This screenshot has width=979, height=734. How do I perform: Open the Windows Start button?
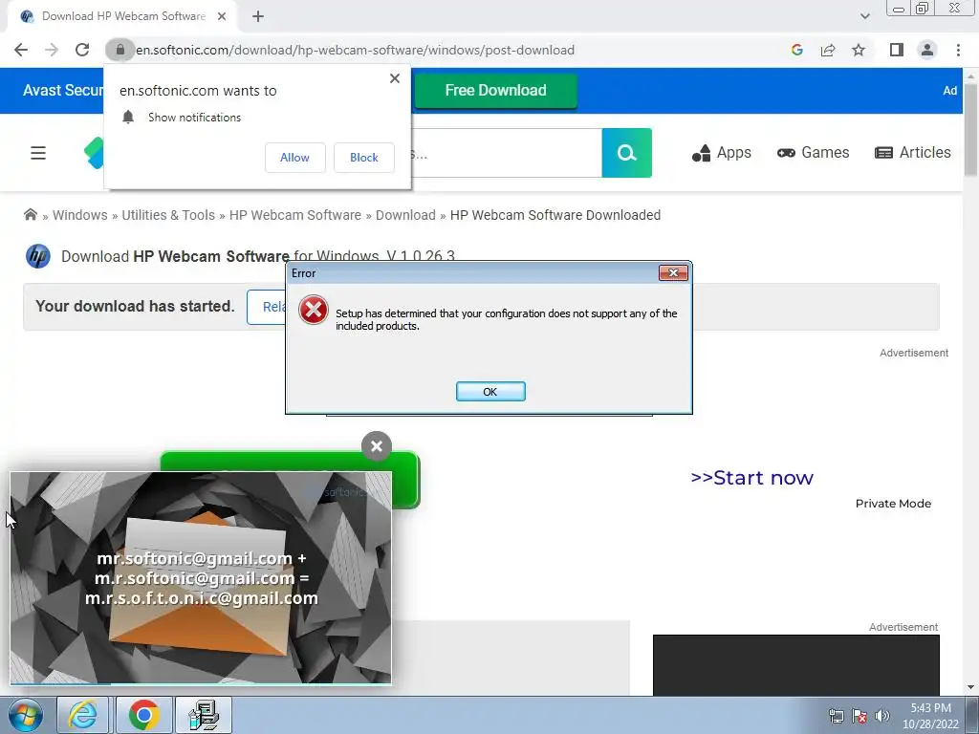pos(26,715)
